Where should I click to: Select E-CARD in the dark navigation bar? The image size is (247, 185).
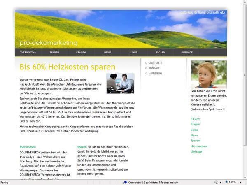[161, 53]
